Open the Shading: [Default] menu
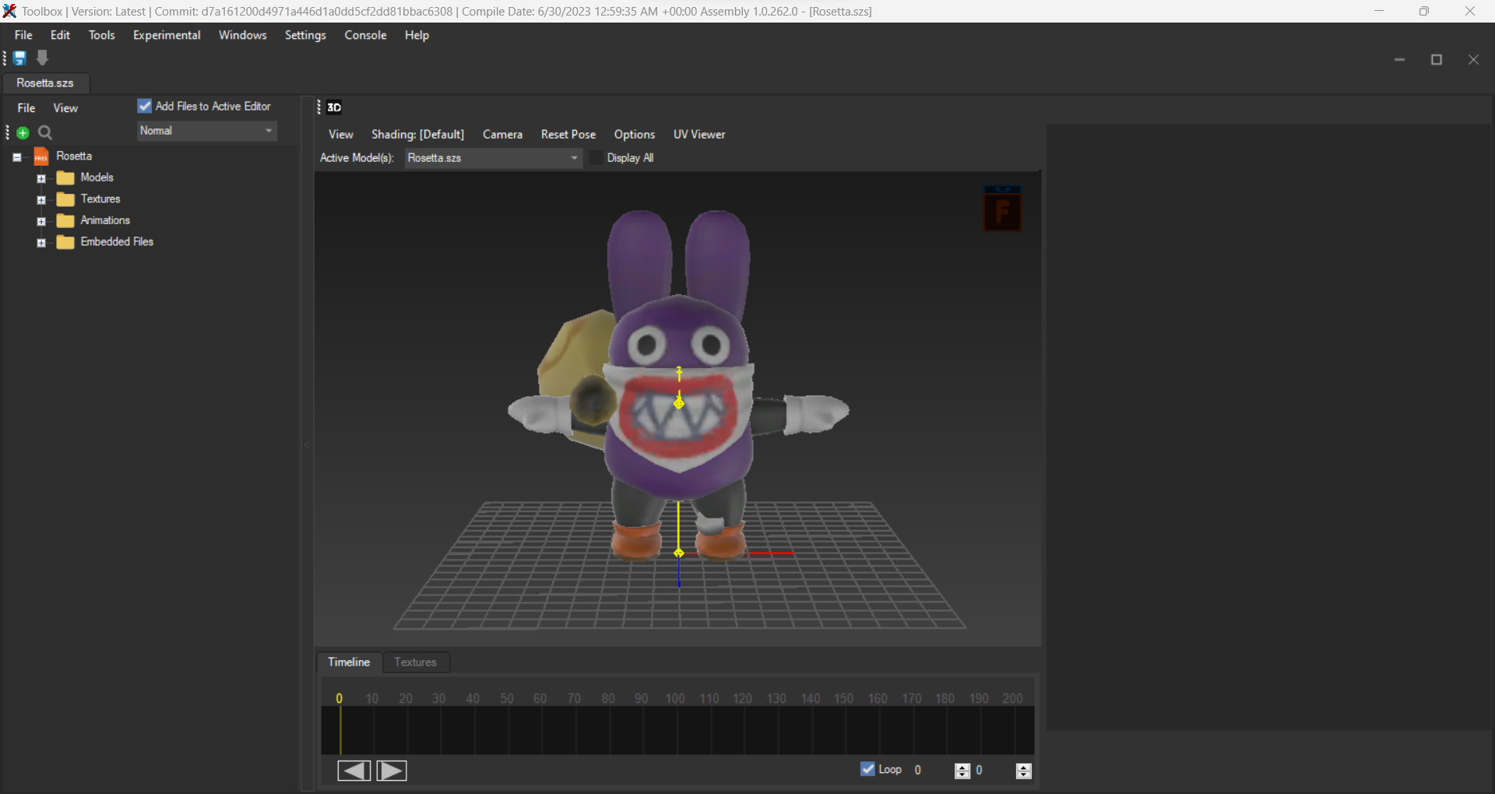Screen dimensions: 1495x794 [x=417, y=135]
